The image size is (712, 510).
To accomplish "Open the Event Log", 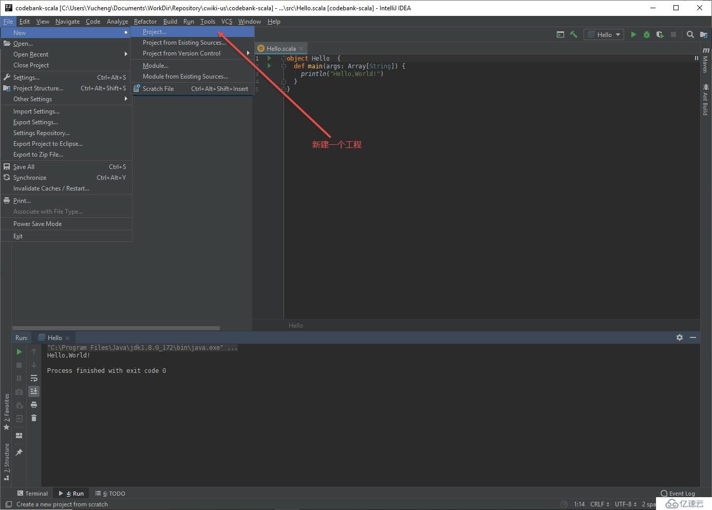I will click(678, 494).
